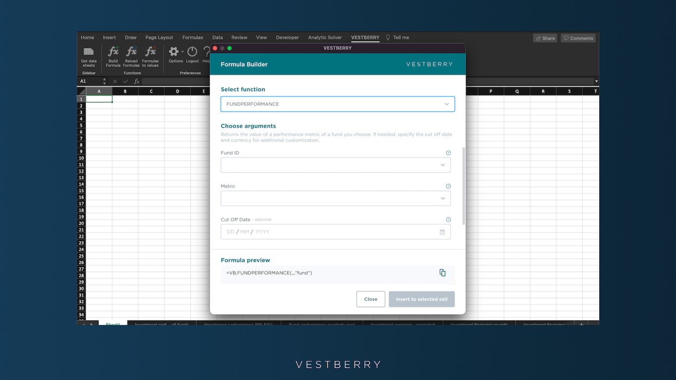Show info for Metric argument
The width and height of the screenshot is (676, 380).
click(x=448, y=186)
